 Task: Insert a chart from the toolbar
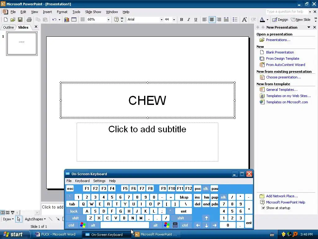point(66,20)
